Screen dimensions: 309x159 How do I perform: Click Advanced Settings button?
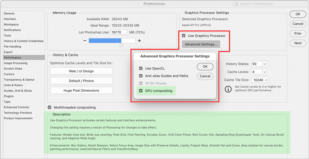201,44
